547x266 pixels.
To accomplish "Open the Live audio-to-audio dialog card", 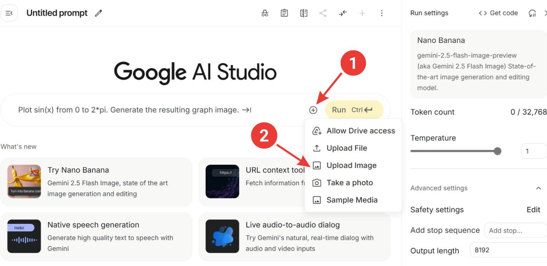I will 294,237.
